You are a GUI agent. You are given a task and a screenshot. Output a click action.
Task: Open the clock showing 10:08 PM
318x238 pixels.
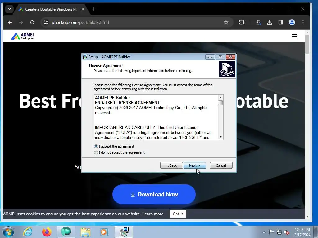(302, 232)
